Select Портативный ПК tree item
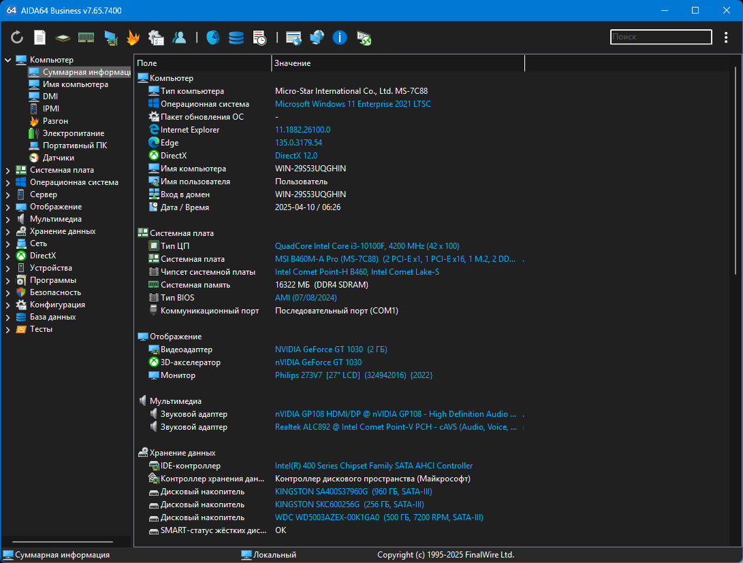 [x=75, y=146]
